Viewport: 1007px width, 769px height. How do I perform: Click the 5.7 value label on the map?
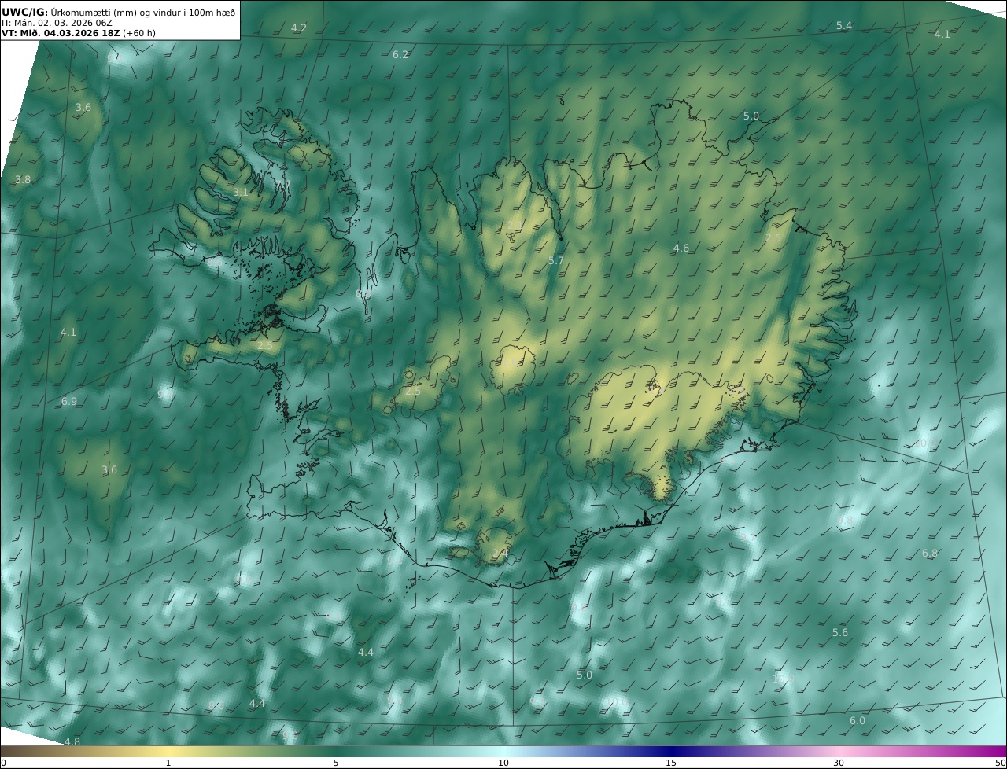pos(556,260)
